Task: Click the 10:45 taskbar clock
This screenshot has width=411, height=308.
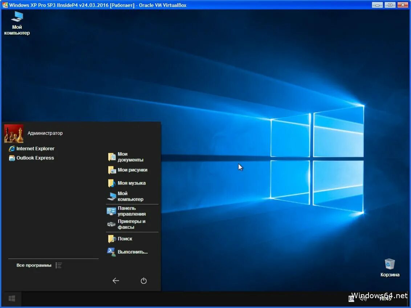Action: click(x=385, y=299)
